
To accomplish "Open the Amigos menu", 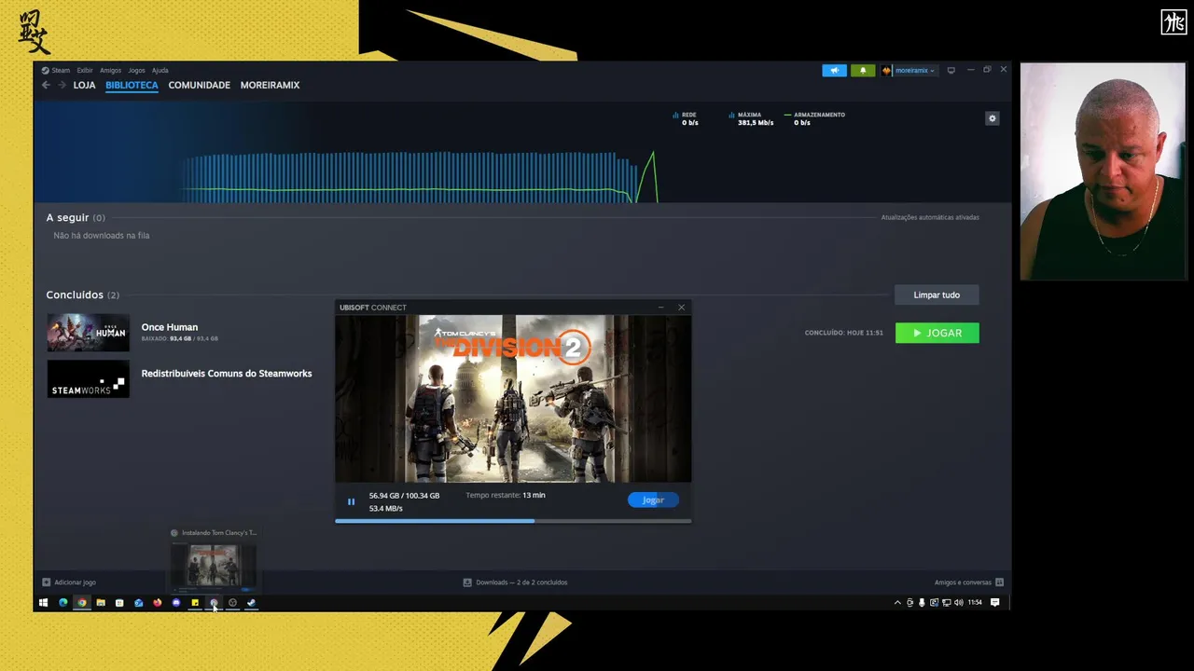I will 110,70.
